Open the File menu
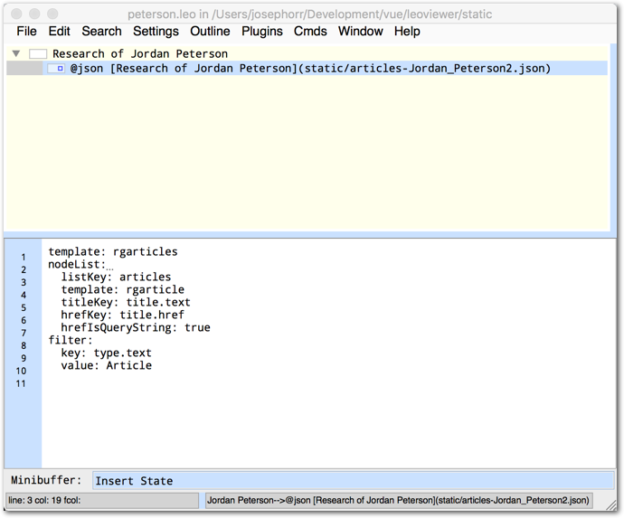The width and height of the screenshot is (624, 518). 26,32
